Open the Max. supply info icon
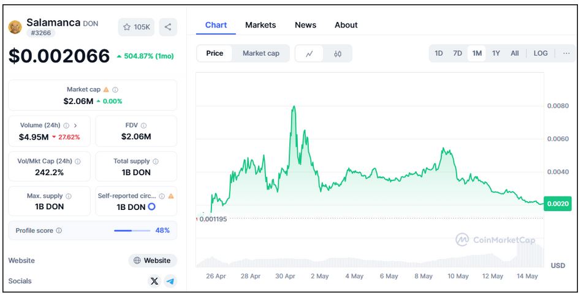 tap(69, 196)
